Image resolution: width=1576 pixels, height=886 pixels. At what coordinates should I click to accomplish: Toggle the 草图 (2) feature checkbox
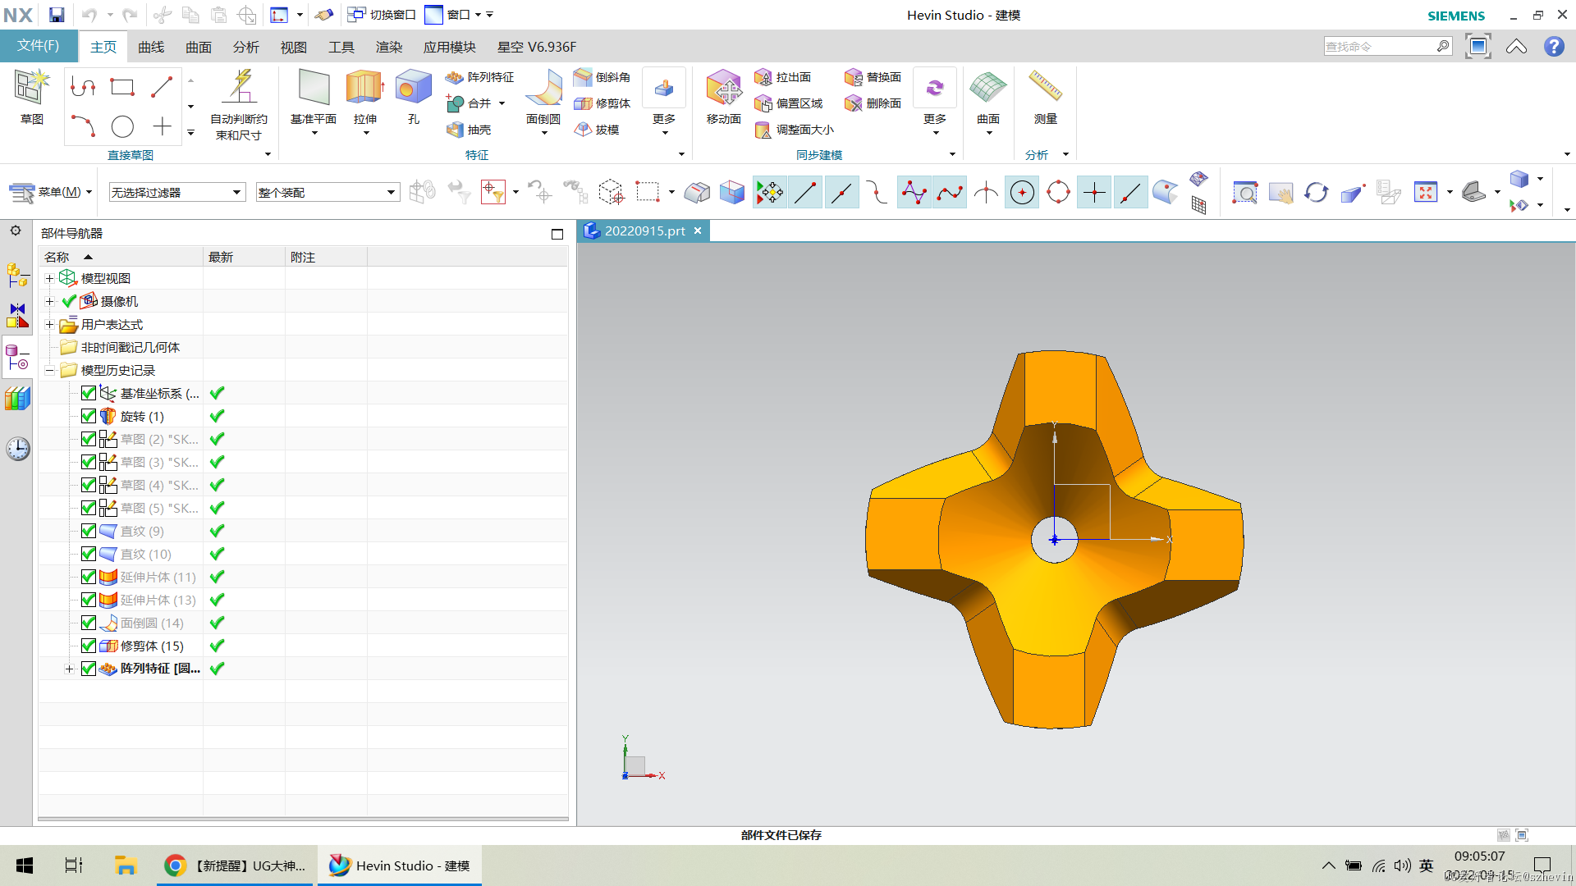[89, 439]
